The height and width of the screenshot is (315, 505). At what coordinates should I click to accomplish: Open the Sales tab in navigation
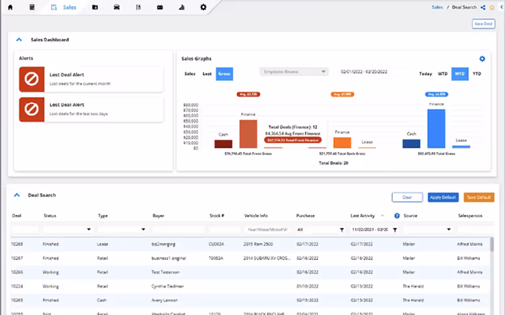point(64,7)
